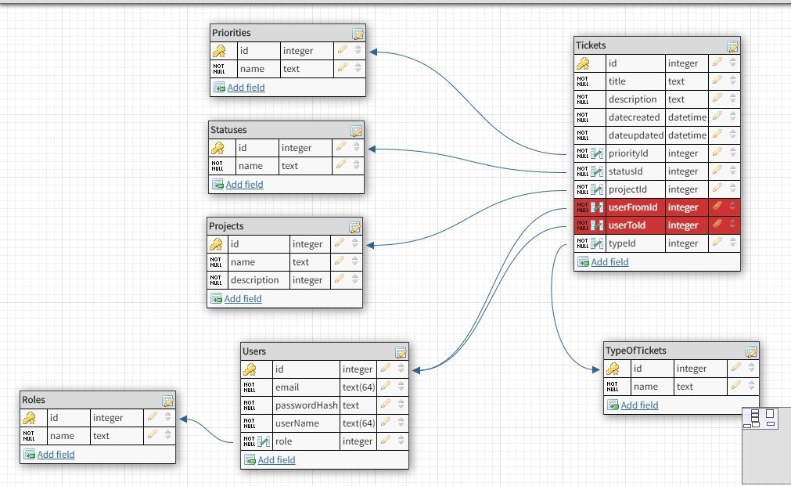The image size is (791, 486).
Task: Click reorder arrows for Roles id field
Action: pyautogui.click(x=167, y=417)
